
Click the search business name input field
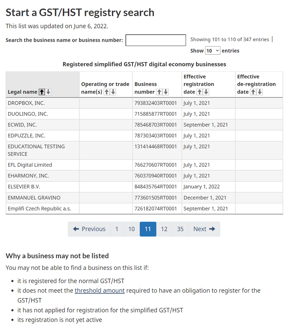[x=156, y=40]
